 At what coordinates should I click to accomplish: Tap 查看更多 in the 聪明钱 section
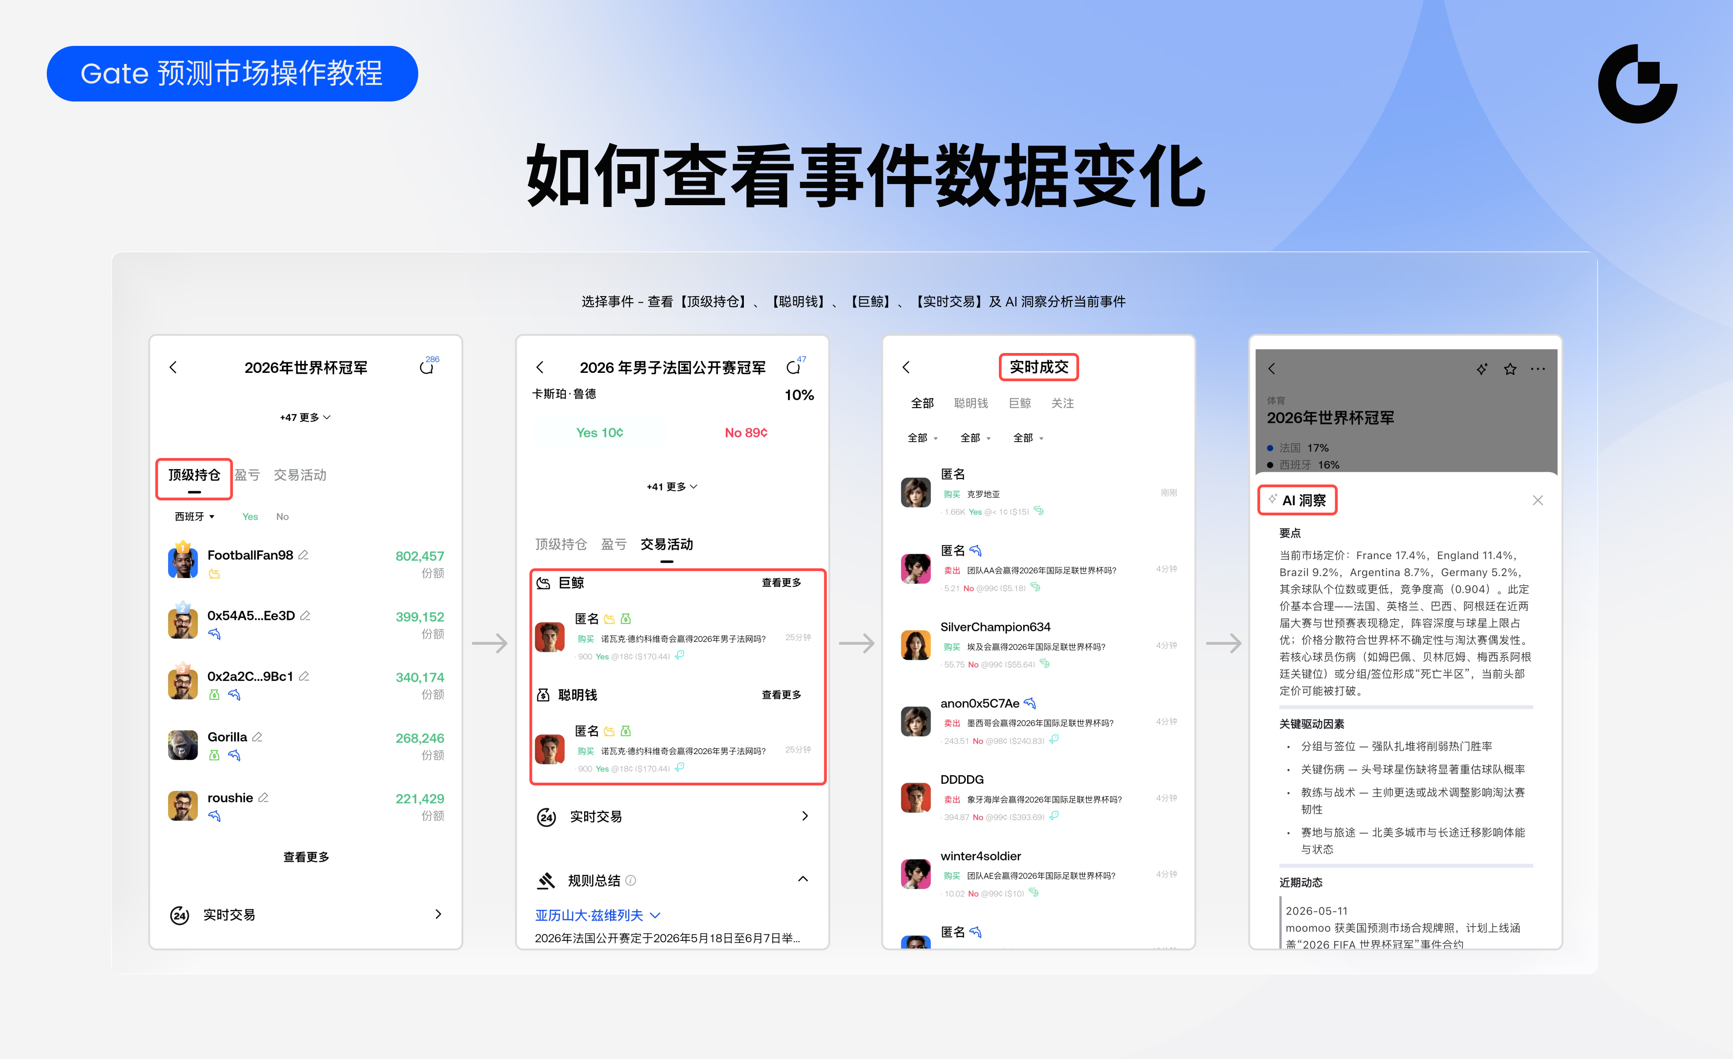(781, 695)
